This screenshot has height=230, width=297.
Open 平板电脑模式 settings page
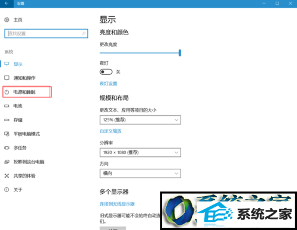(x=27, y=134)
